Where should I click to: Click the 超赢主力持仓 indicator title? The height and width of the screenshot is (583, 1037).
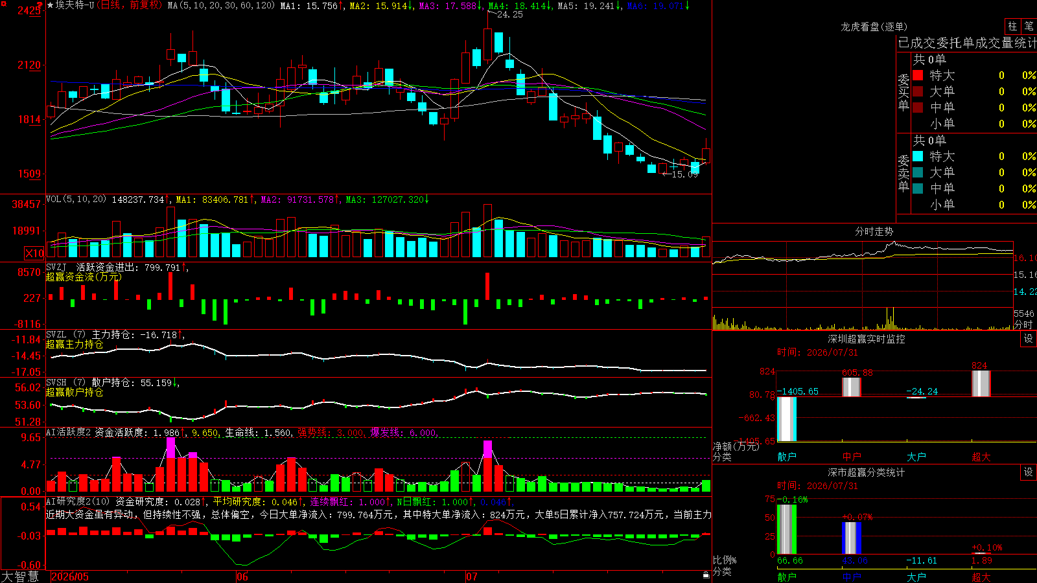[x=75, y=344]
